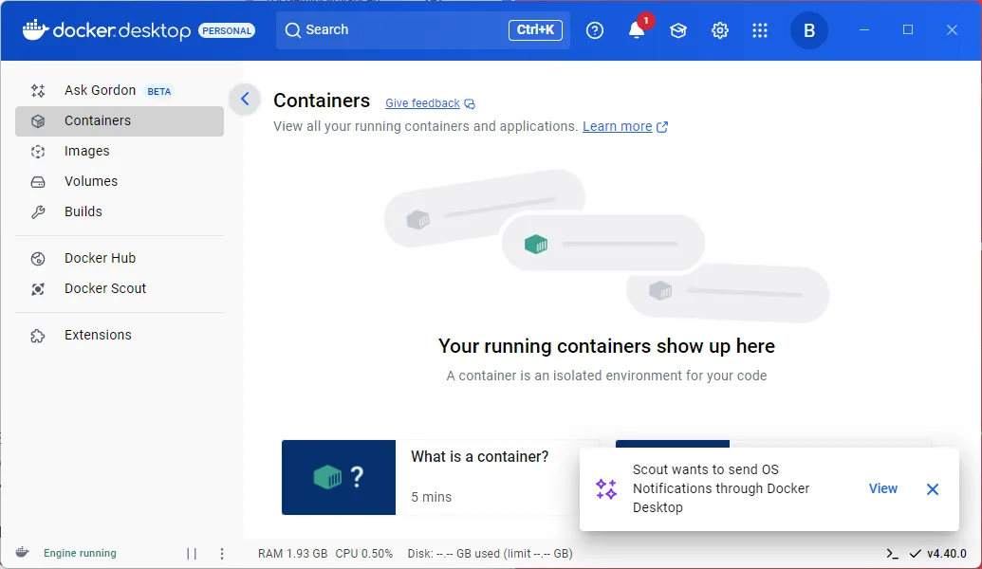This screenshot has height=569, width=982.
Task: Click the whale engine status icon
Action: 22,553
